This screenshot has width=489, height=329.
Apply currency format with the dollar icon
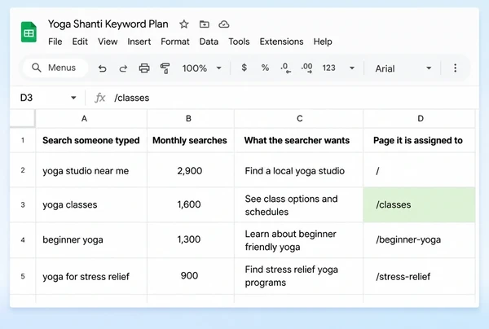click(244, 68)
